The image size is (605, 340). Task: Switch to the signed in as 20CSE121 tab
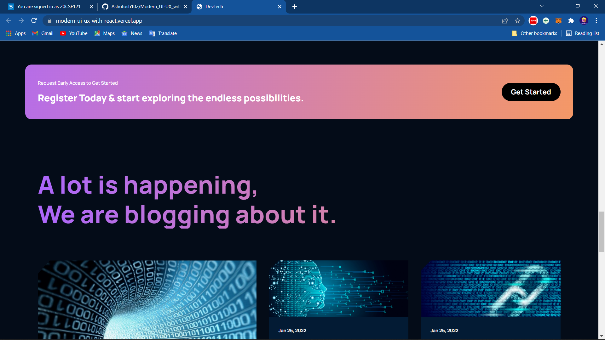(49, 7)
